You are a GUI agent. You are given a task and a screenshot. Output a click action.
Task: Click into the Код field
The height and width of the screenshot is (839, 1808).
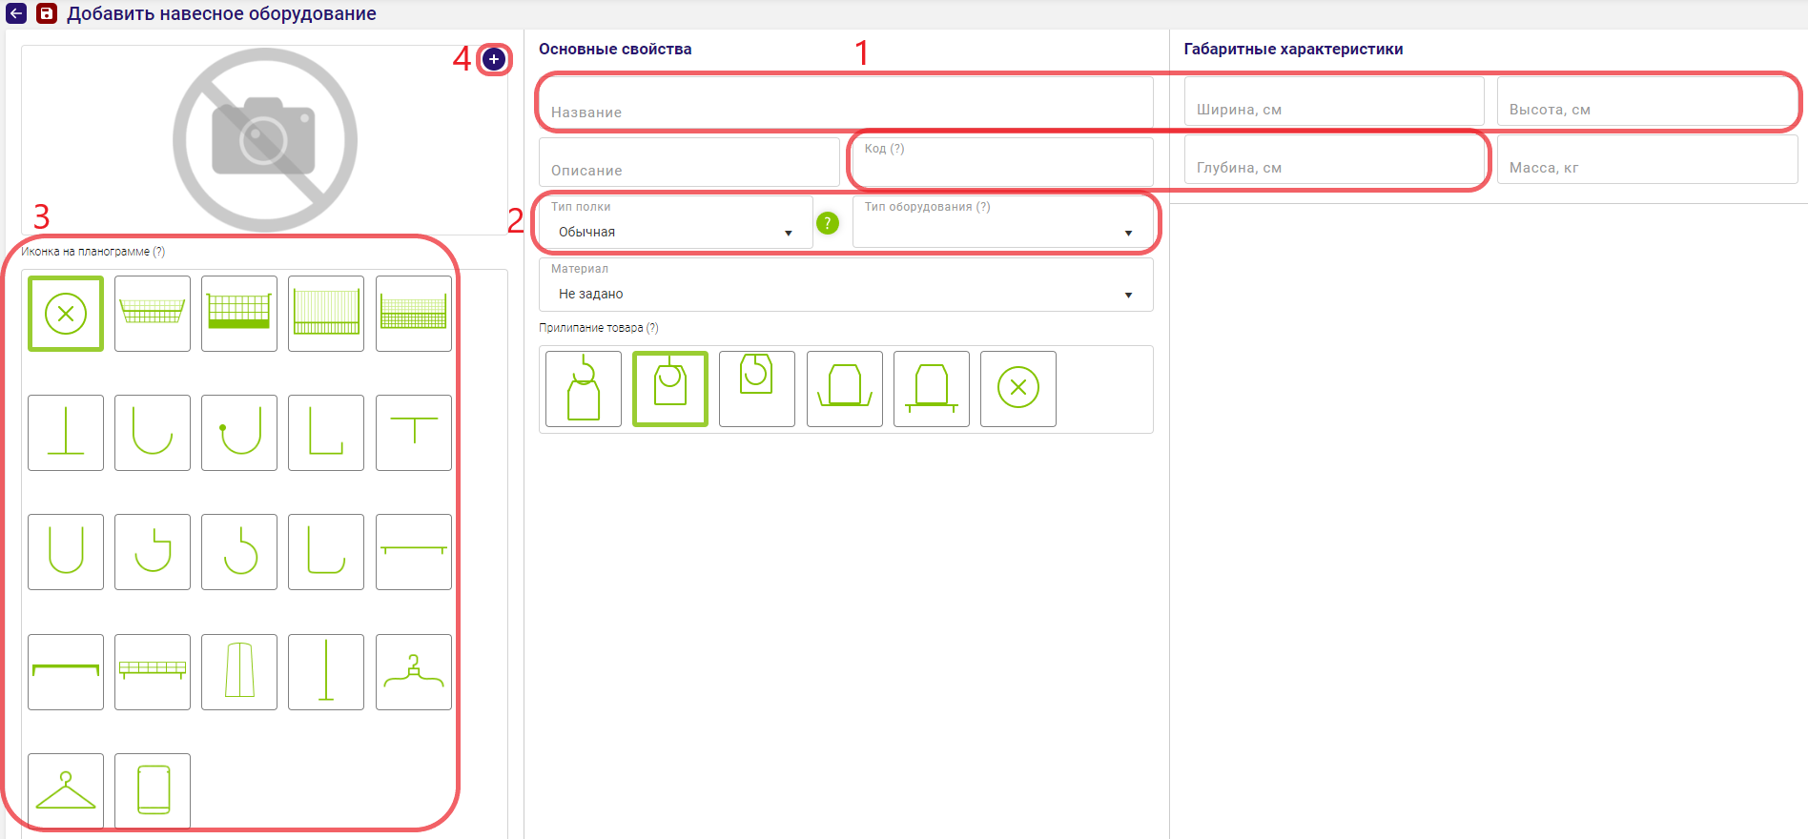pos(1002,162)
